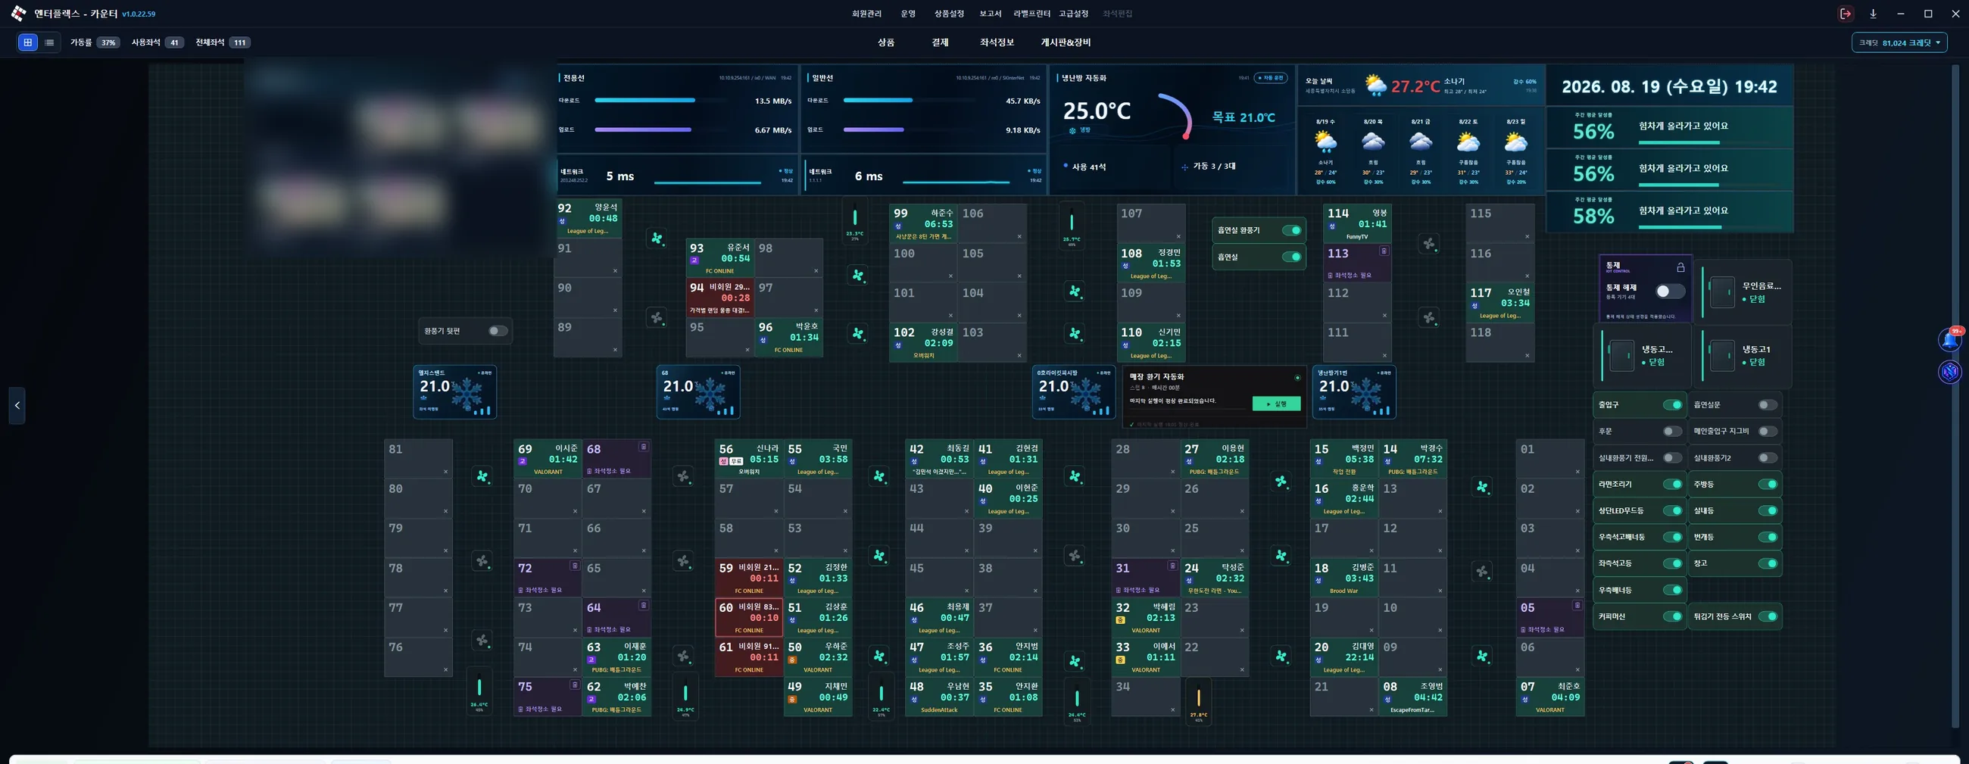Image resolution: width=1969 pixels, height=764 pixels.
Task: Expand the left side panel chevron
Action: click(17, 405)
